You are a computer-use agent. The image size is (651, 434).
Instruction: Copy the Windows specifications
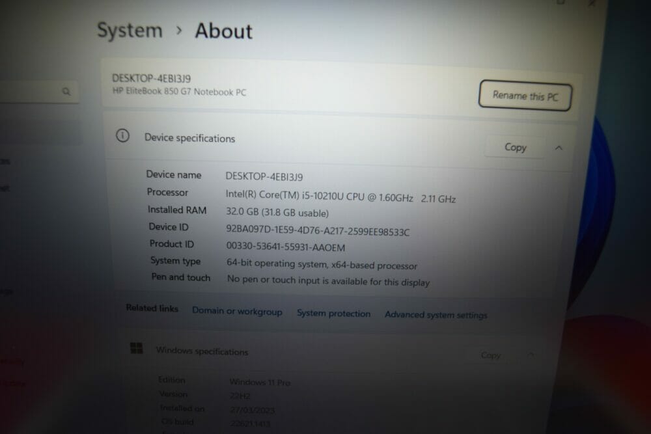(x=491, y=355)
